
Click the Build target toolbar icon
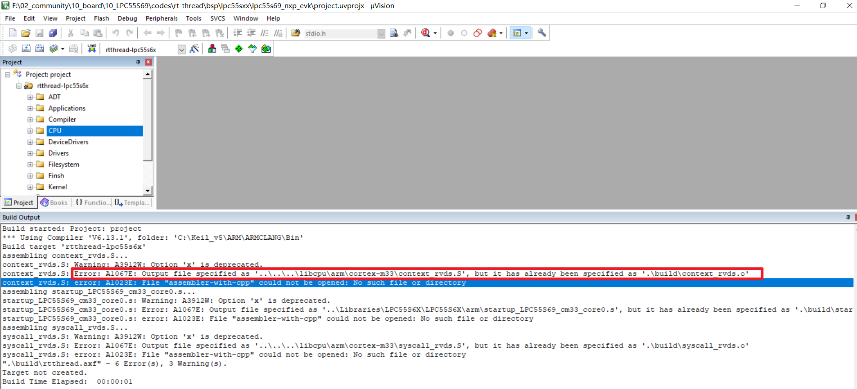(26, 49)
